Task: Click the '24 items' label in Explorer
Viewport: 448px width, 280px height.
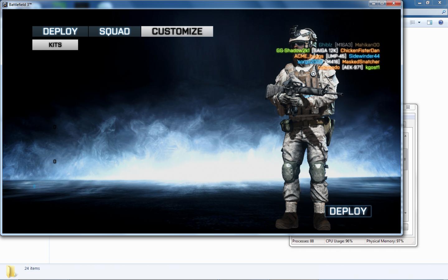Action: point(32,268)
